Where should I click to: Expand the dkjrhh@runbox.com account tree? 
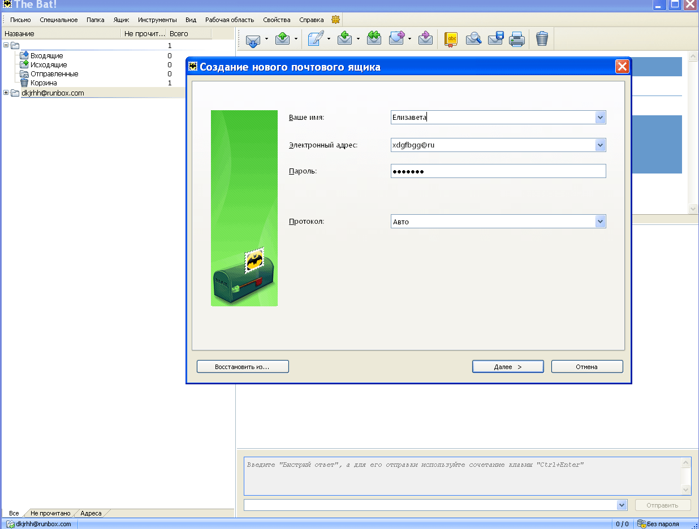[6, 93]
